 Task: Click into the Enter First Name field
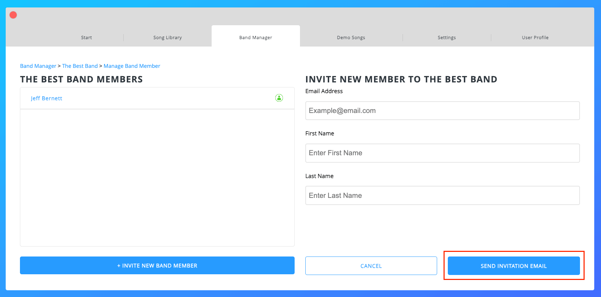(442, 153)
